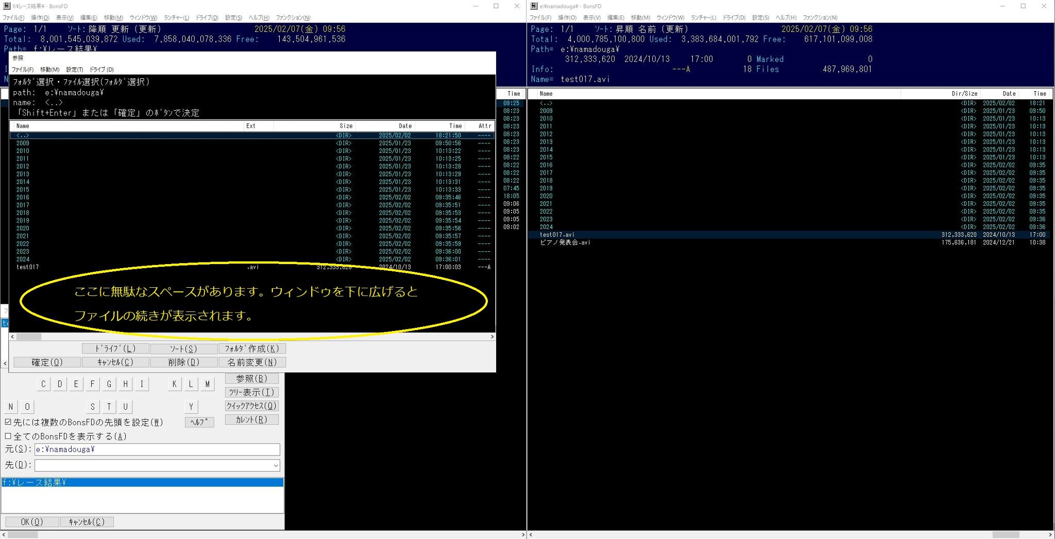Click the クイックアクセス(Q) button
The image size is (1055, 539).
point(252,406)
